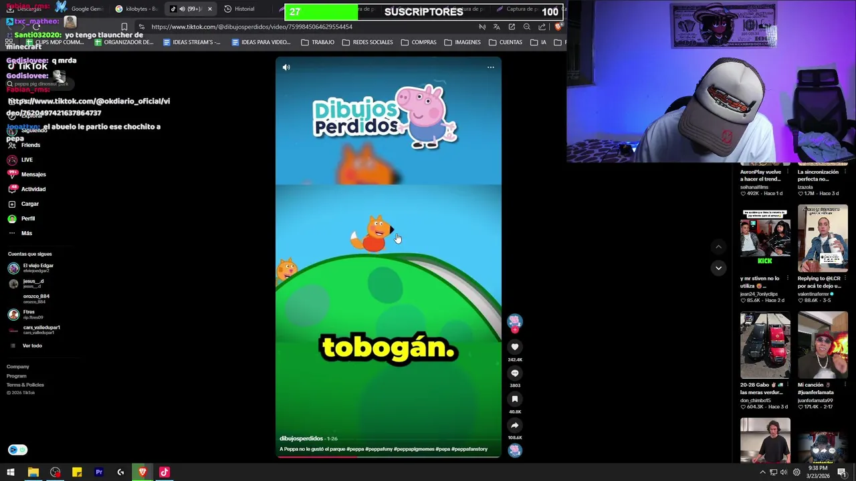
Task: Open the spinning sound disc at video bottom
Action: 515,450
